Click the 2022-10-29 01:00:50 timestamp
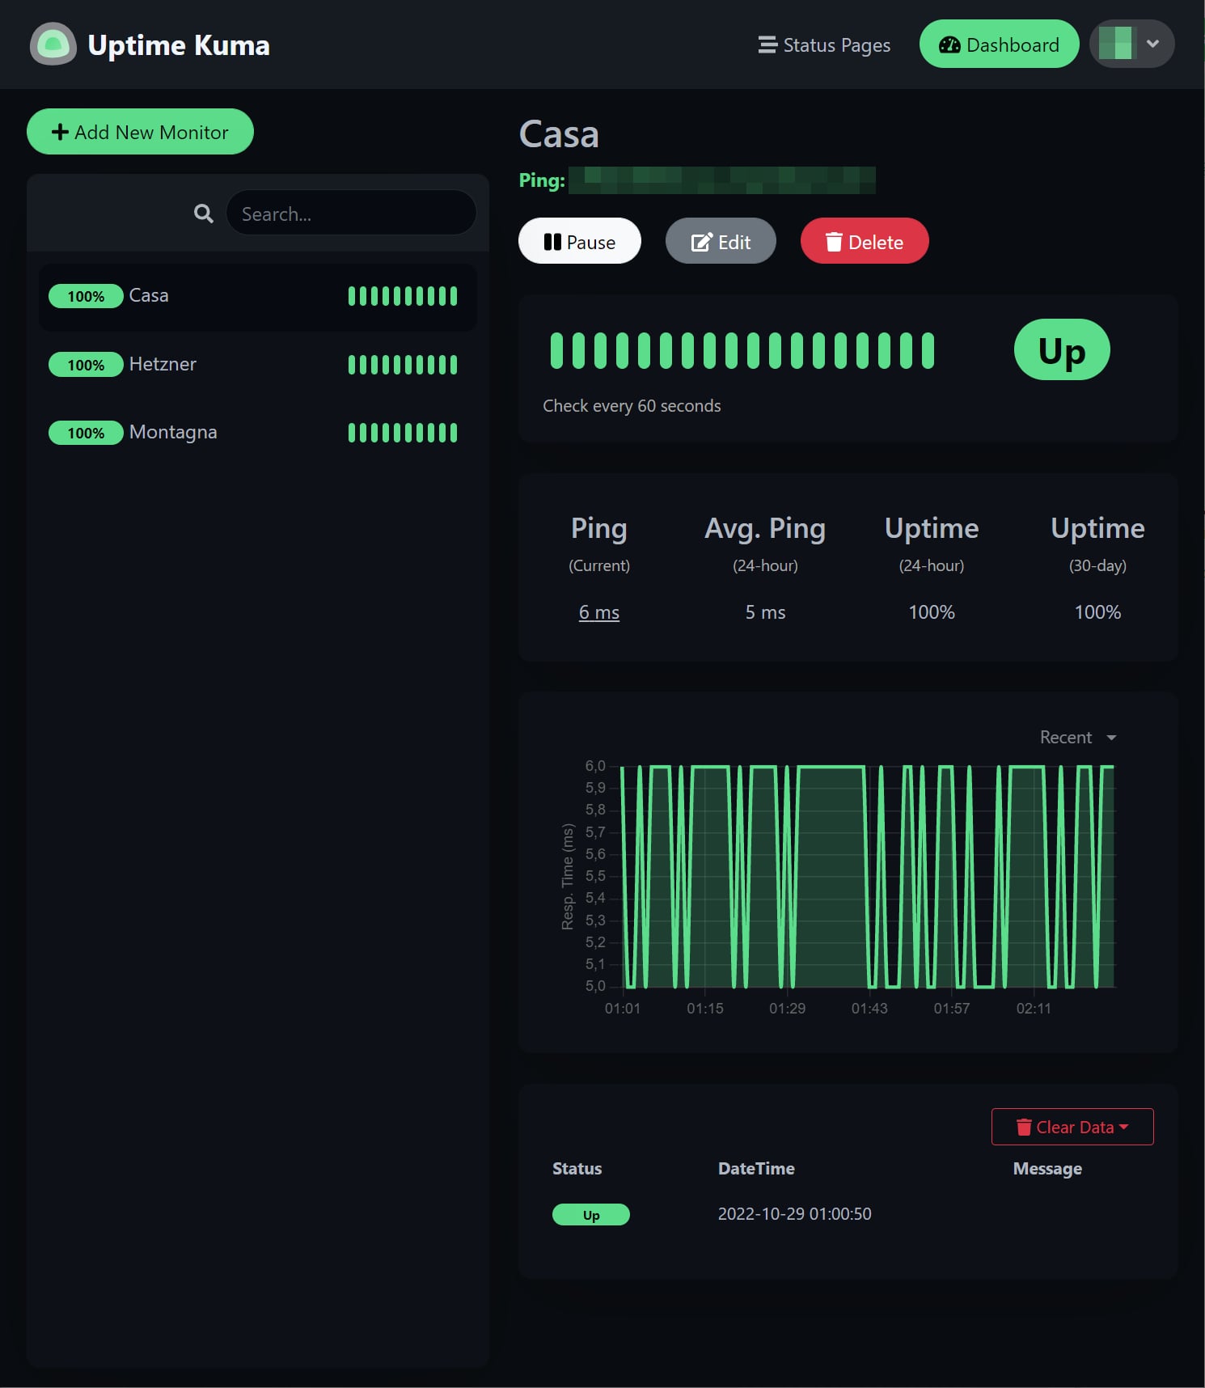Image resolution: width=1205 pixels, height=1388 pixels. [795, 1214]
